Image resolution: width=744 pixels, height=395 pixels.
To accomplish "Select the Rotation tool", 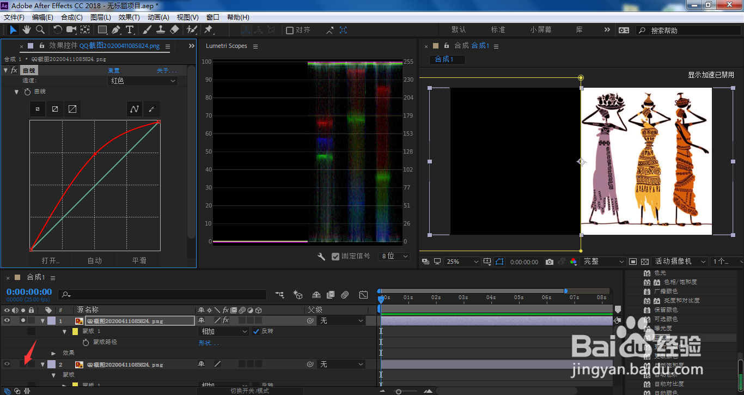I will (57, 29).
